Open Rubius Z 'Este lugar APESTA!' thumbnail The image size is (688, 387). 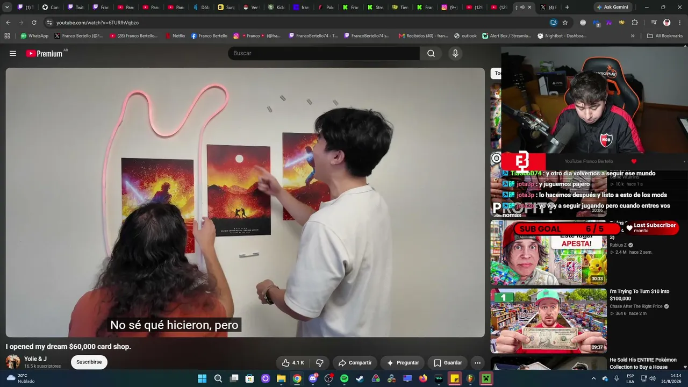click(548, 253)
